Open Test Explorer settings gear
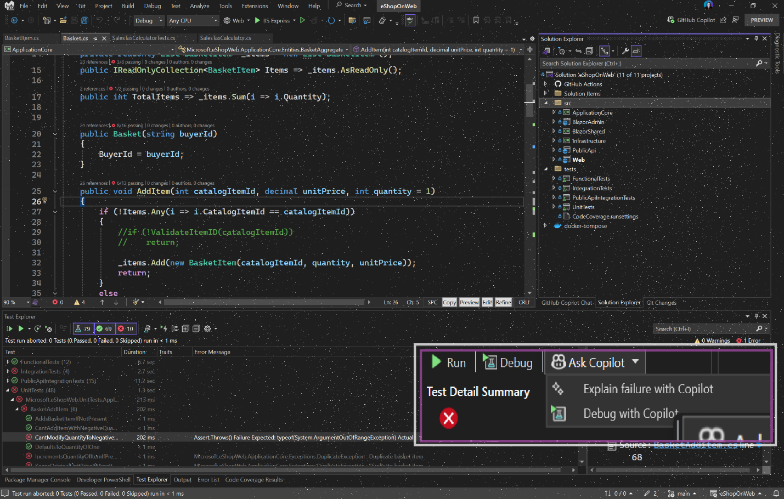 (207, 328)
